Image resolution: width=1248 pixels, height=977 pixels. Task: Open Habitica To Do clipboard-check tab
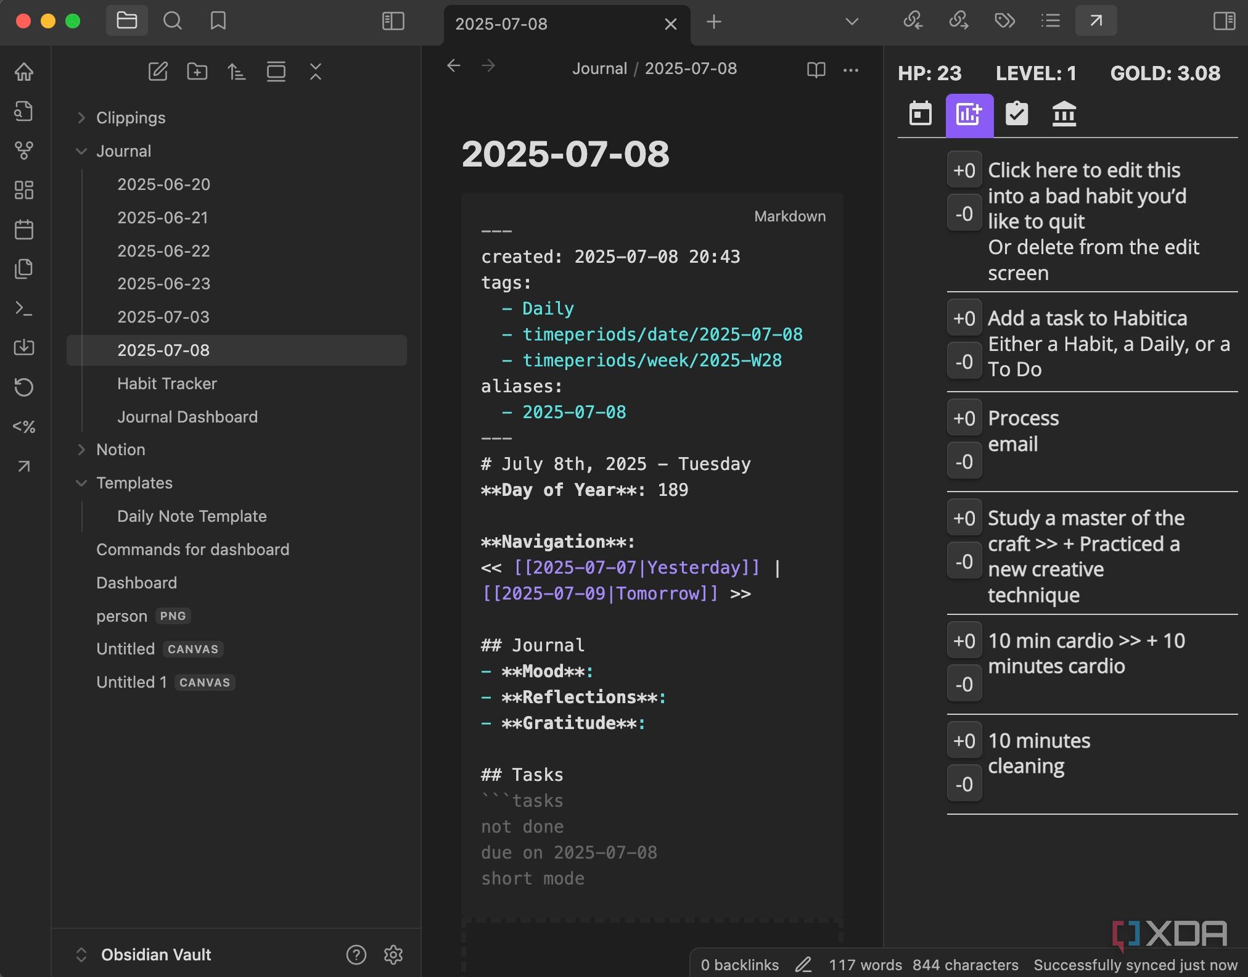click(x=1017, y=114)
